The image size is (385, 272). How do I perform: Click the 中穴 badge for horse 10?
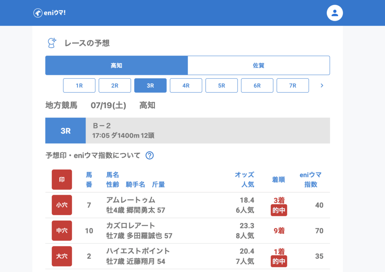coord(62,231)
